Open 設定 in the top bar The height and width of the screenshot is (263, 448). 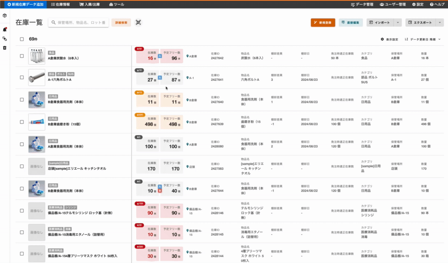(418, 4)
